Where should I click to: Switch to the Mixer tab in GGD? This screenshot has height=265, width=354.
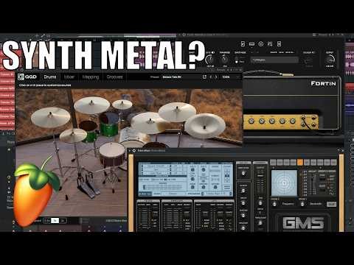pos(69,77)
